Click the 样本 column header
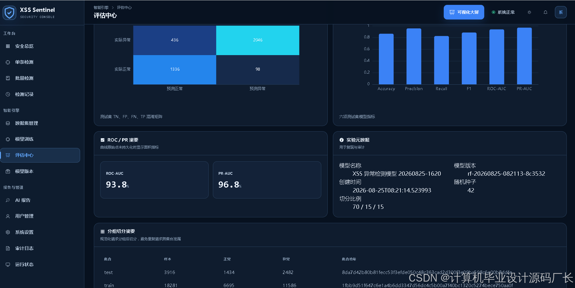The image size is (575, 288). tap(168, 259)
